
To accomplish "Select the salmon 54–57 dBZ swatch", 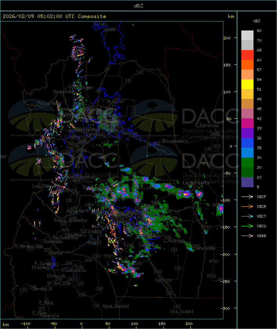I will (x=247, y=75).
